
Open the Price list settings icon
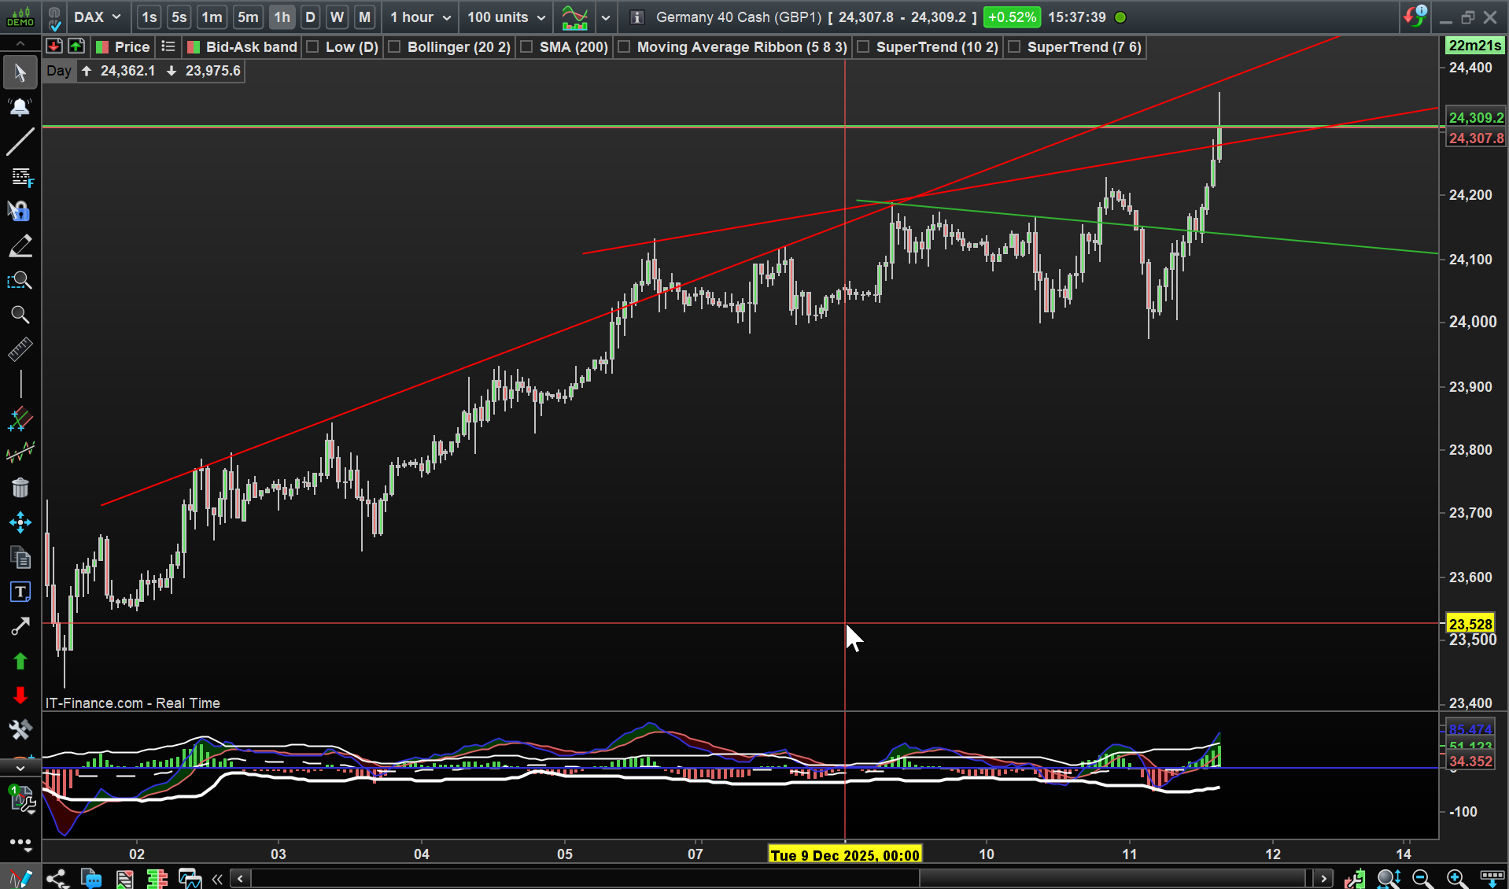click(168, 46)
